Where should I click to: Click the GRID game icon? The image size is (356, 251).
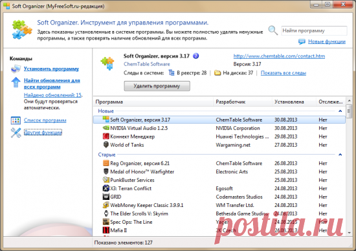pyautogui.click(x=106, y=197)
